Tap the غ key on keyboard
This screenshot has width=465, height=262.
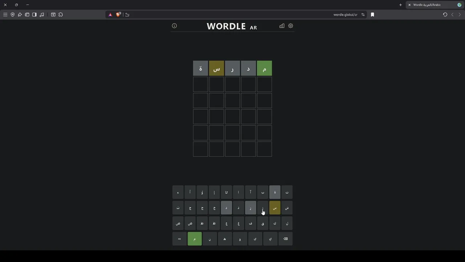[x=239, y=223]
